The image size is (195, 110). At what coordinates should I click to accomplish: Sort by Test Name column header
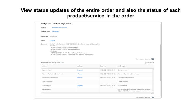click(44, 66)
